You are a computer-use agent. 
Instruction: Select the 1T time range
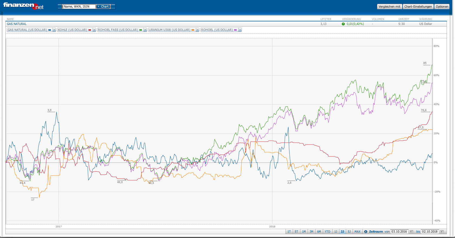[289, 232]
